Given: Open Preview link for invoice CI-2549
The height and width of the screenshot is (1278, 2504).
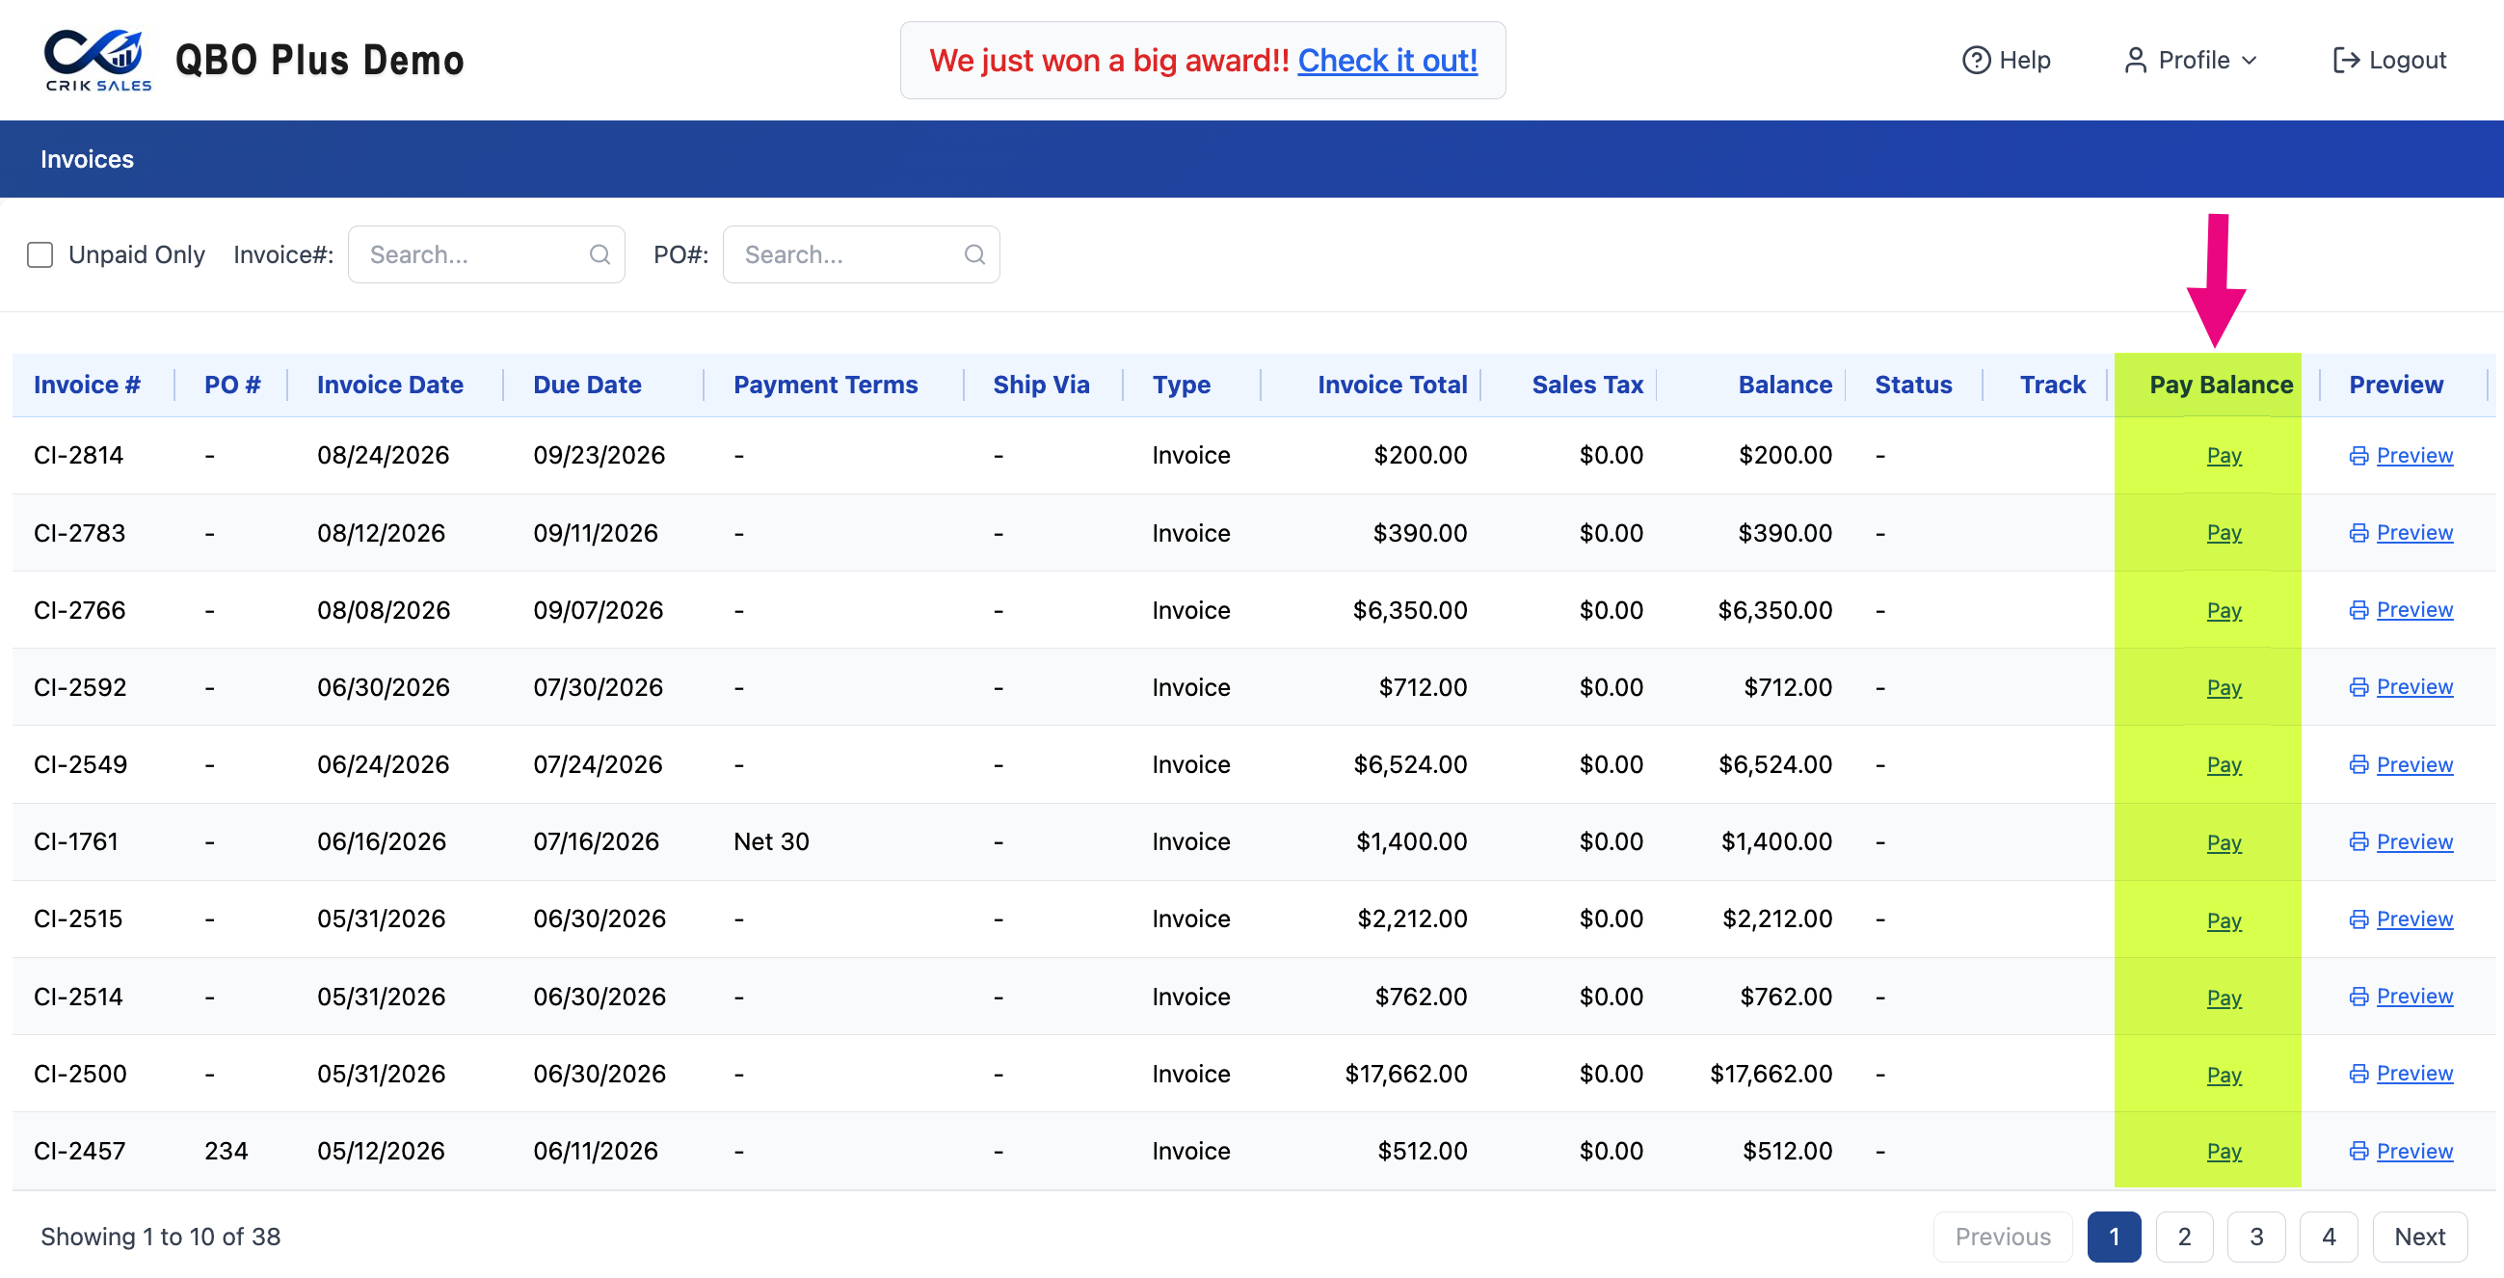Looking at the screenshot, I should (2414, 765).
